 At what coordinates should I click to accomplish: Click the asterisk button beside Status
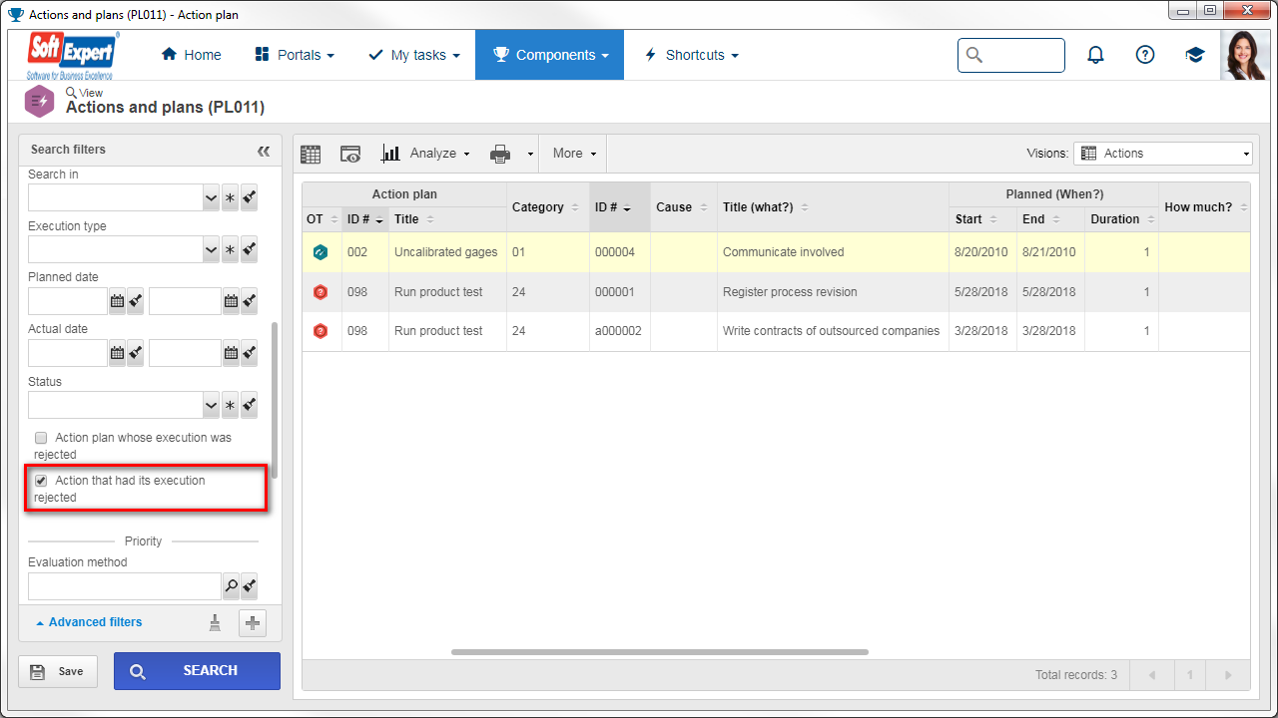click(x=230, y=405)
